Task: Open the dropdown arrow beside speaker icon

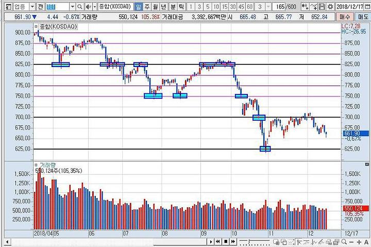Action: [95, 7]
